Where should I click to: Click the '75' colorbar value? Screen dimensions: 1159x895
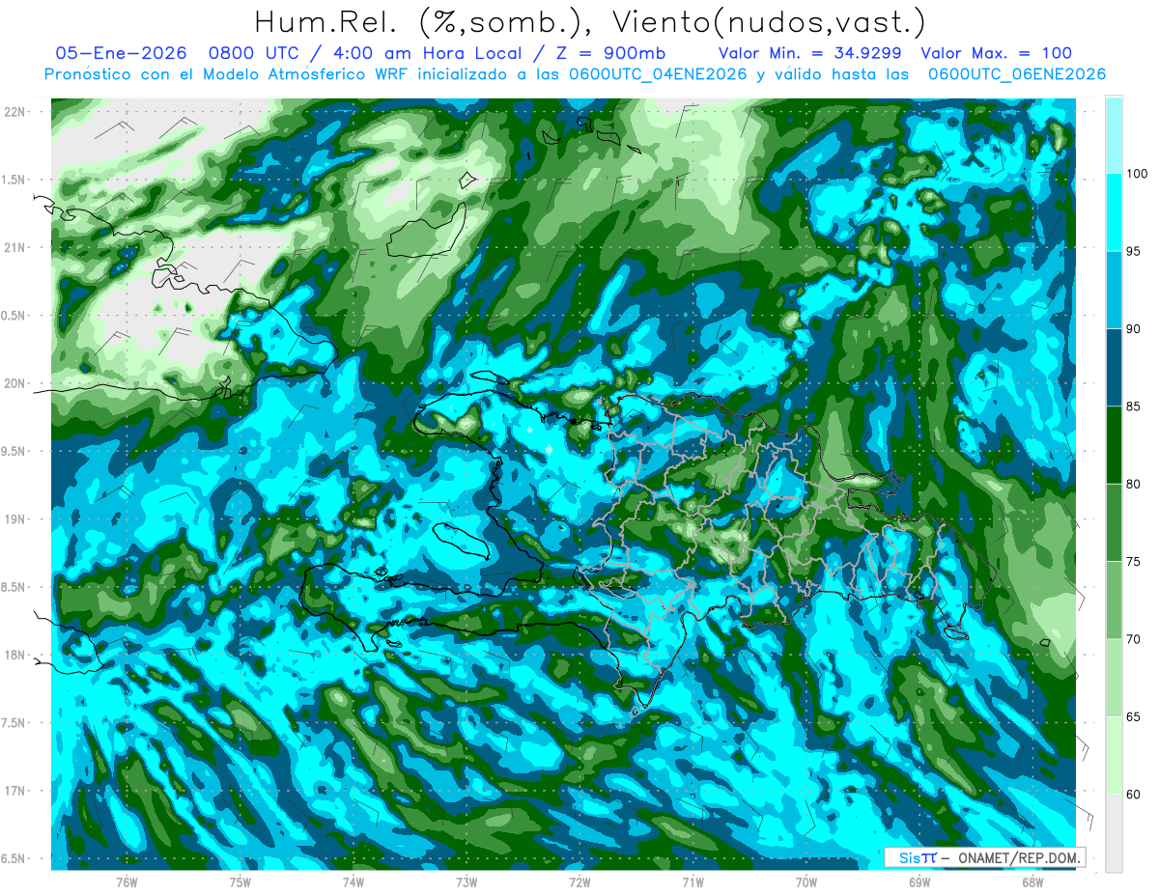point(1134,561)
